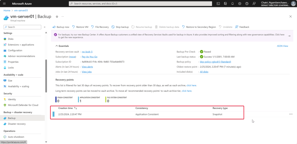Open the Help question mark
The height and width of the screenshot is (144, 297).
tap(247, 3)
